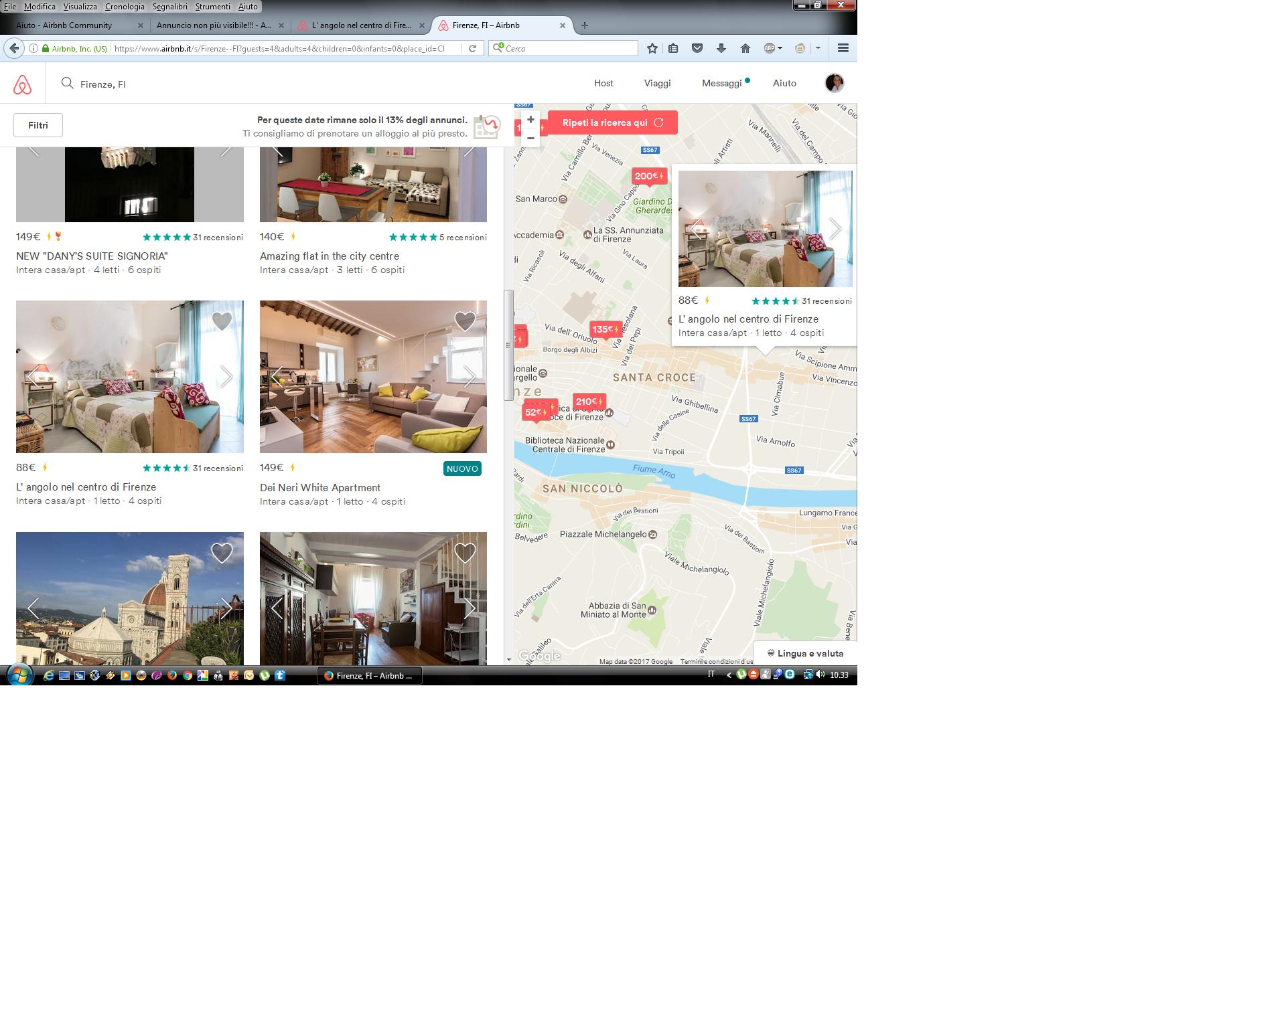This screenshot has width=1286, height=1028.
Task: Open the user profile avatar
Action: [x=834, y=83]
